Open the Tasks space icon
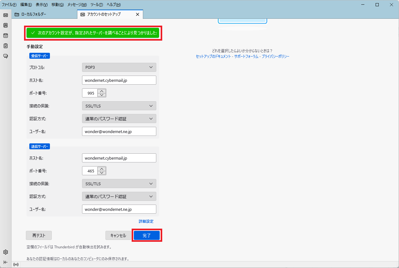The height and width of the screenshot is (268, 399). click(x=6, y=46)
